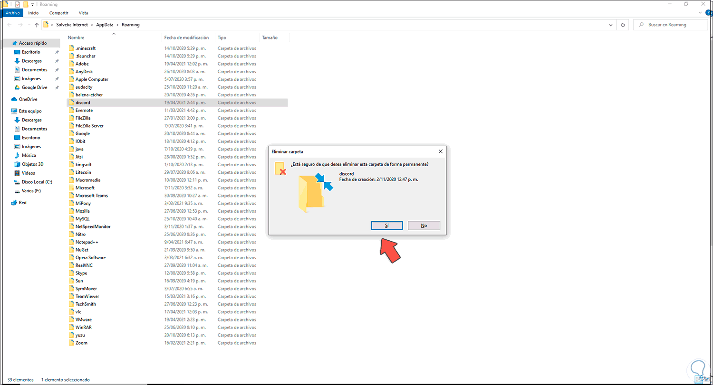This screenshot has height=385, width=713.
Task: Switch to the Inicio ribbon tab
Action: coord(33,13)
